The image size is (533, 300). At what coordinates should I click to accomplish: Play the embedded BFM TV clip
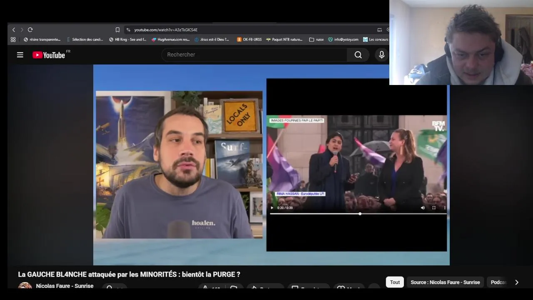[x=272, y=207]
